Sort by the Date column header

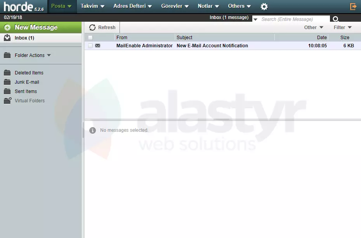pyautogui.click(x=322, y=38)
